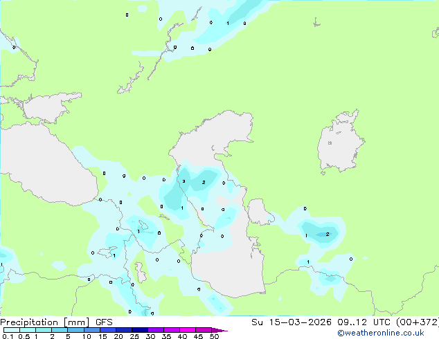
Task: Click the arrow tip beyond 50 on the legend
Action: tap(219, 331)
